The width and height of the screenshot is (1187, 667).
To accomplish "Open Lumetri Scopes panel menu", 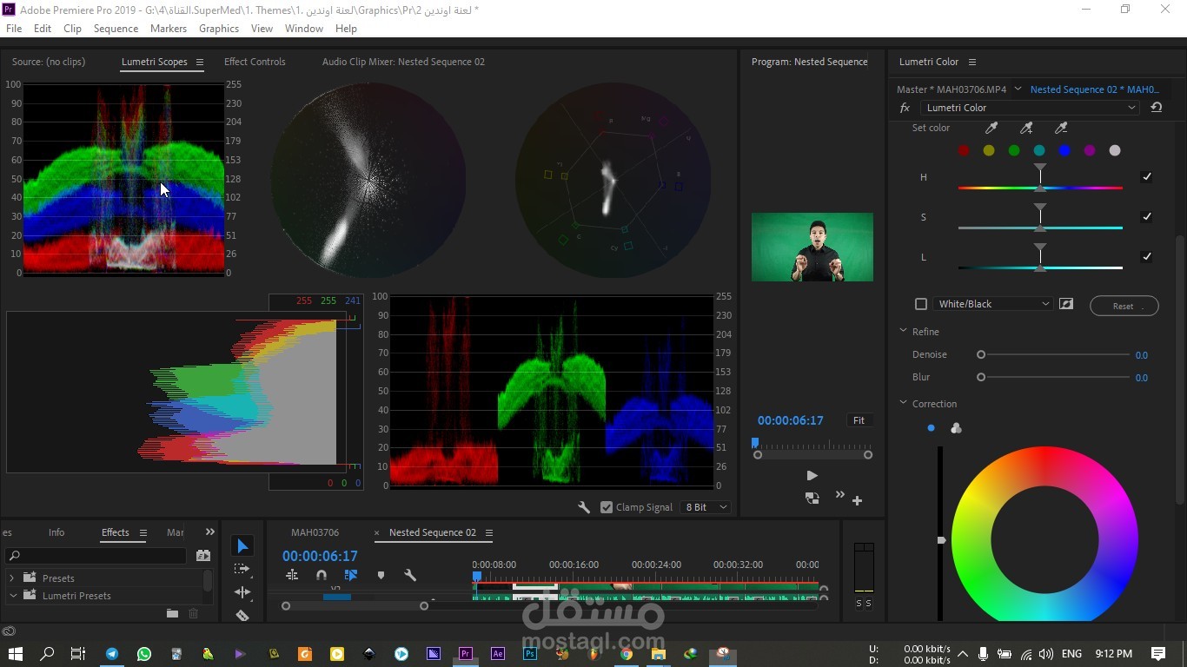I will point(199,62).
